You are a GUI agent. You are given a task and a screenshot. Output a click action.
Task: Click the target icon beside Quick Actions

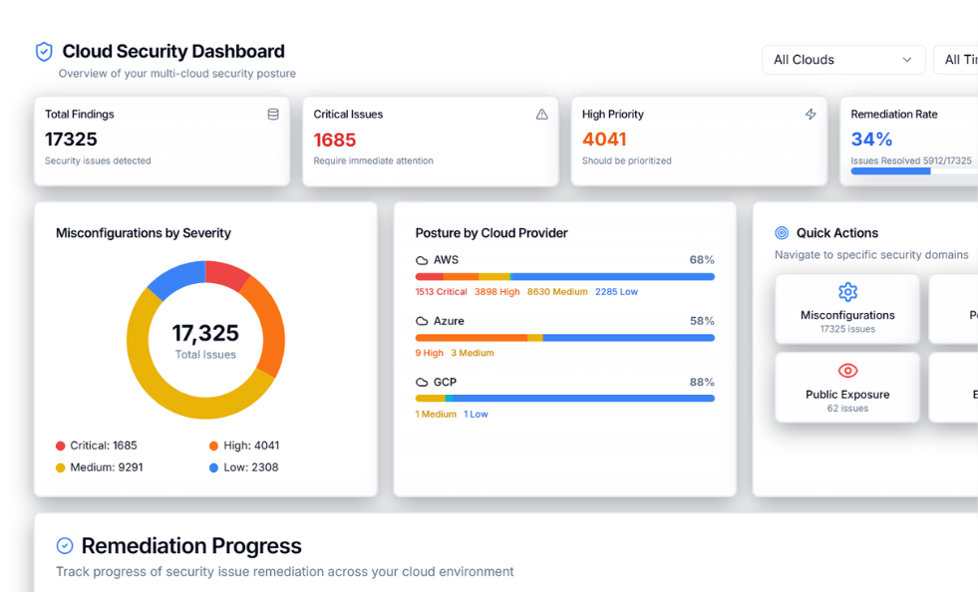pos(782,233)
